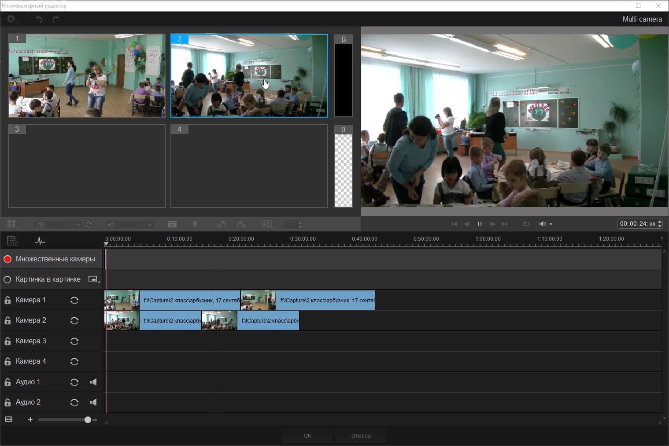Viewport: 669px width, 446px height.
Task: Open the preview volume dropdown arrow
Action: 551,224
